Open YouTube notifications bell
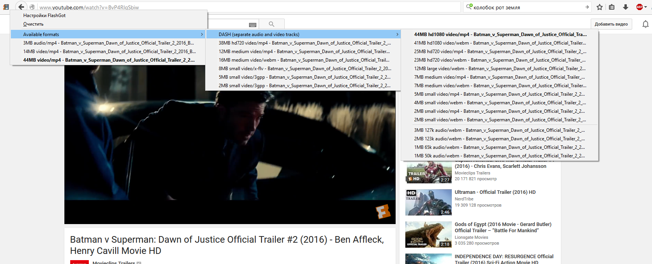This screenshot has width=652, height=264. click(x=645, y=24)
